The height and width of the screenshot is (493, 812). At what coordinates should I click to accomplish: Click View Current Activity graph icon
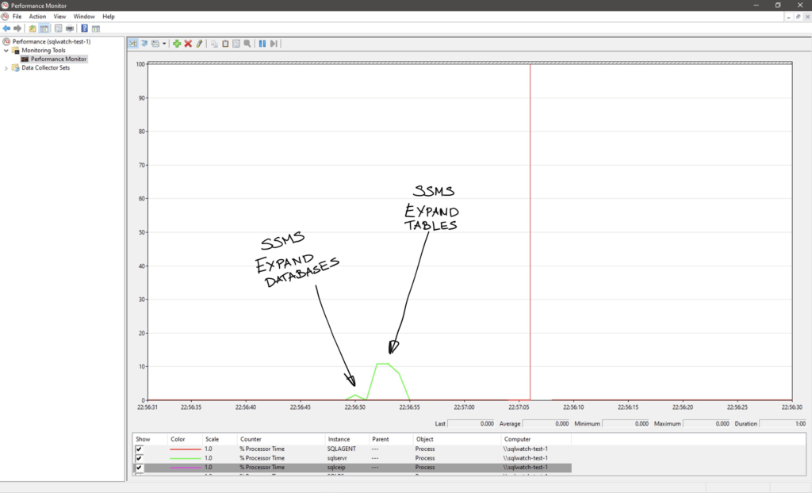(x=133, y=44)
